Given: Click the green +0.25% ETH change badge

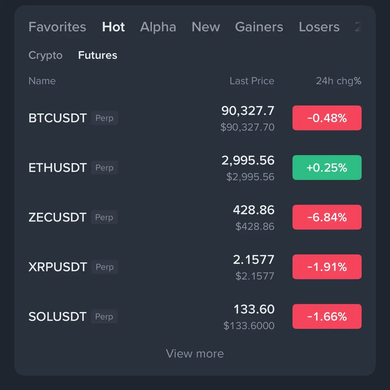Looking at the screenshot, I should [327, 168].
